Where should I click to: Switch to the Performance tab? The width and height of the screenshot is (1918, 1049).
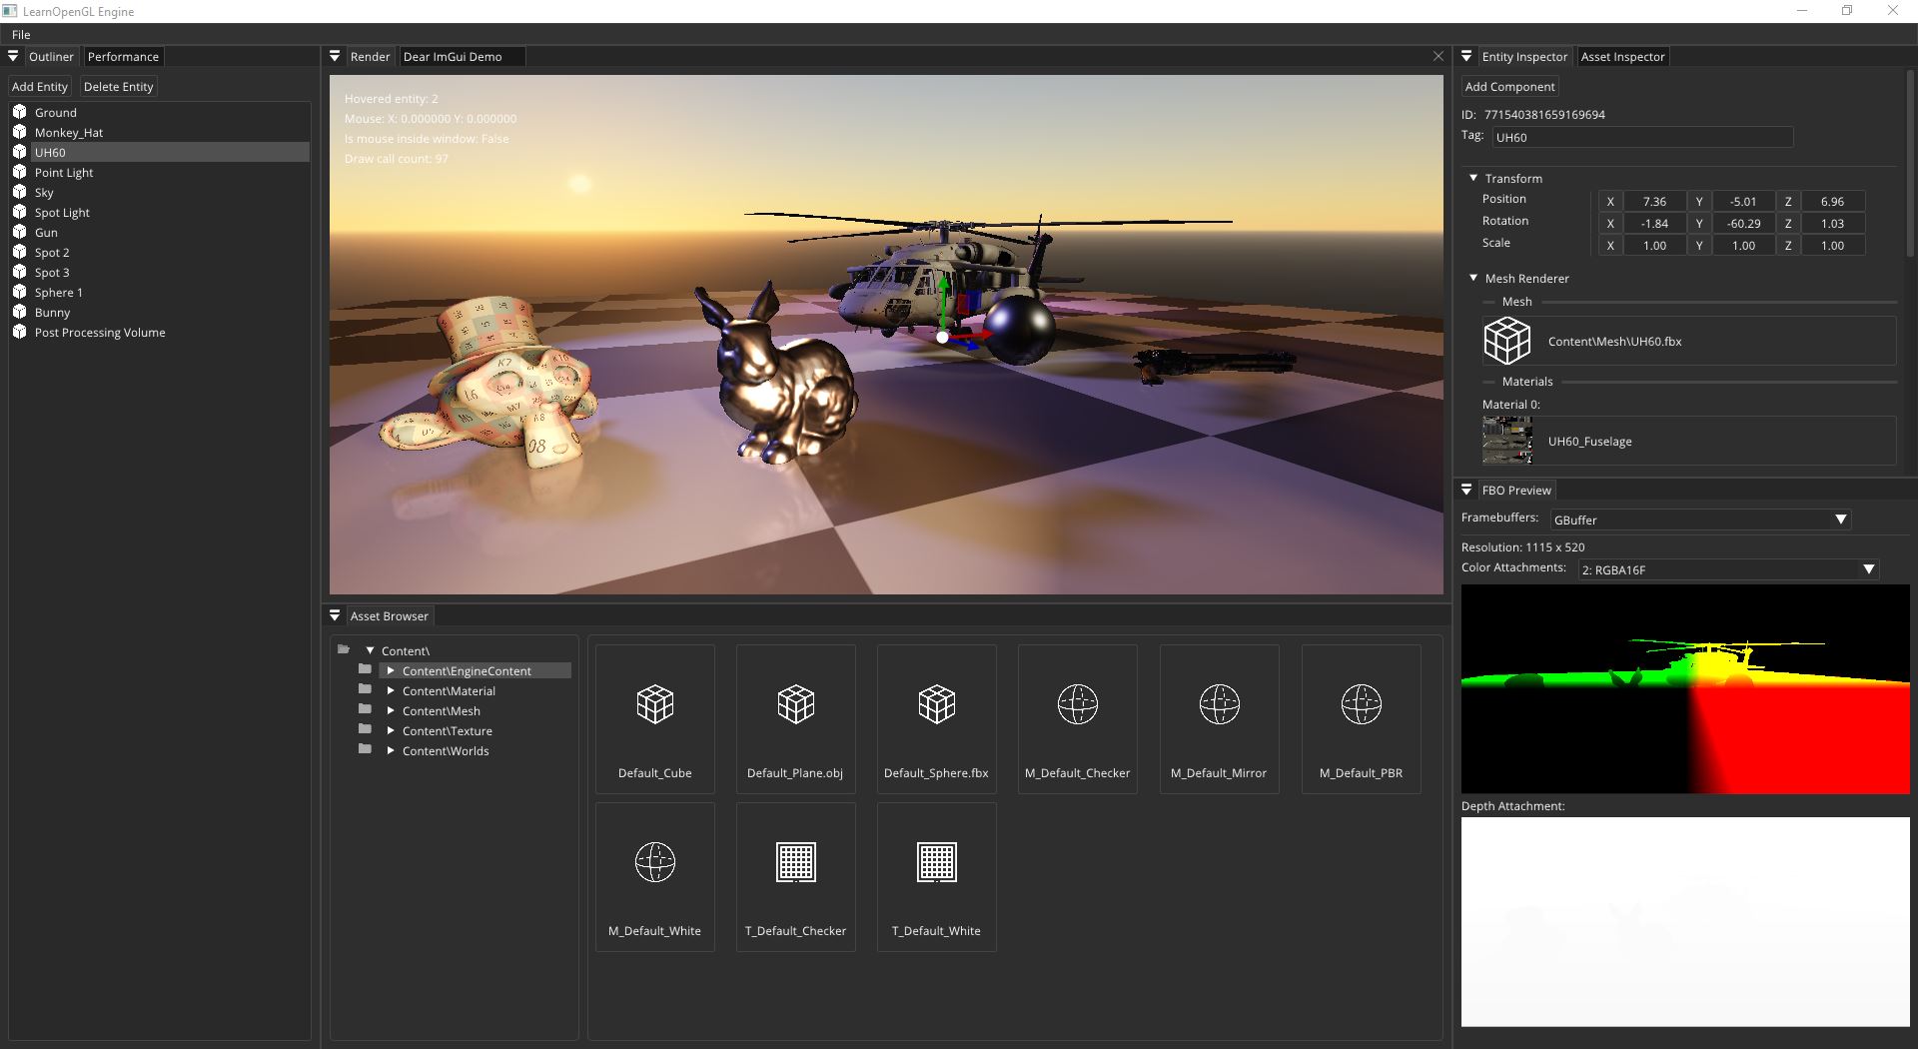click(x=123, y=57)
